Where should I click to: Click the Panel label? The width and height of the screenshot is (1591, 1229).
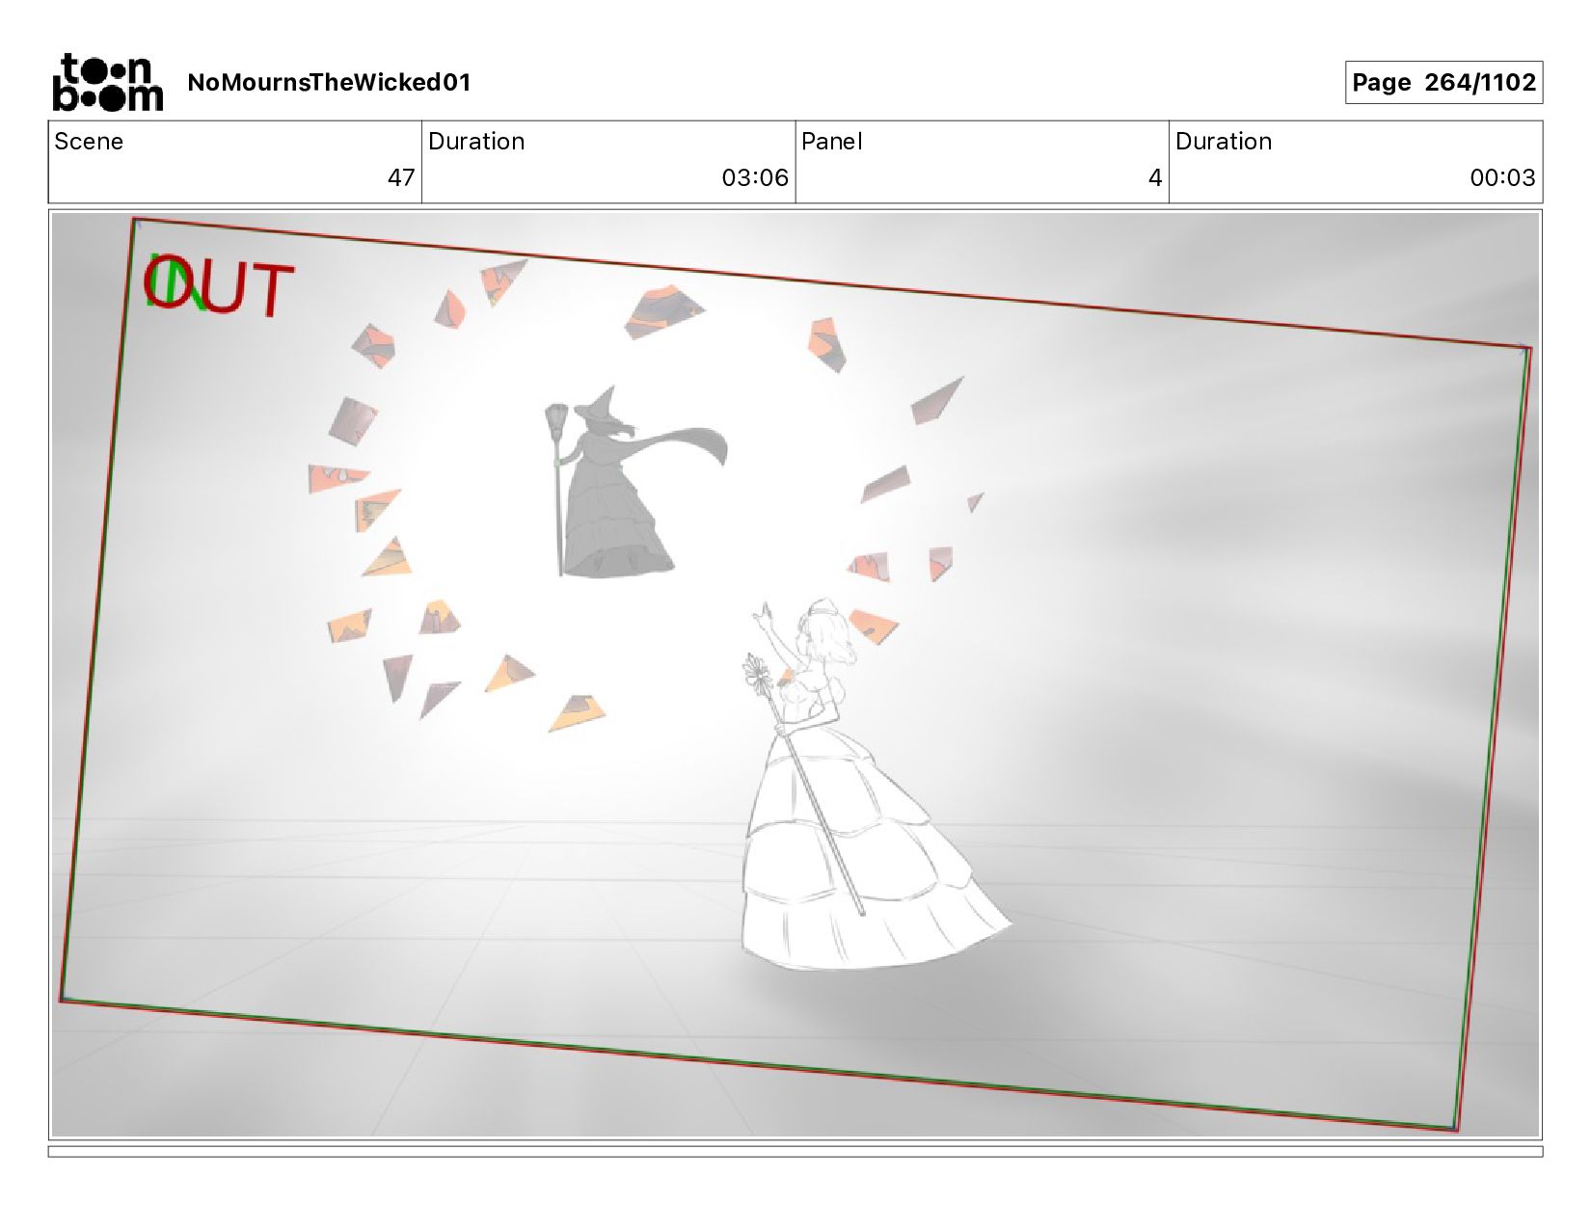tap(831, 142)
